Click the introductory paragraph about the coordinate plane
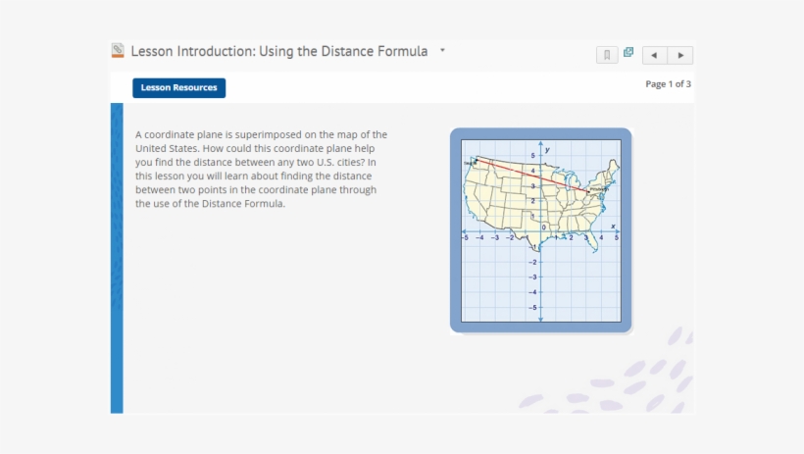 click(261, 169)
